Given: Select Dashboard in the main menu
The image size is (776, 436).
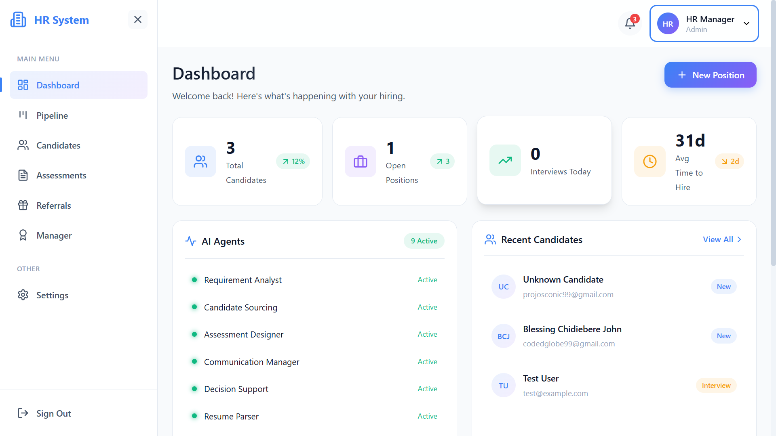Looking at the screenshot, I should coord(58,85).
